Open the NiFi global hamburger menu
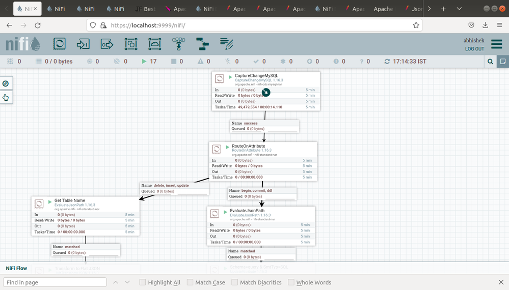 (x=497, y=44)
